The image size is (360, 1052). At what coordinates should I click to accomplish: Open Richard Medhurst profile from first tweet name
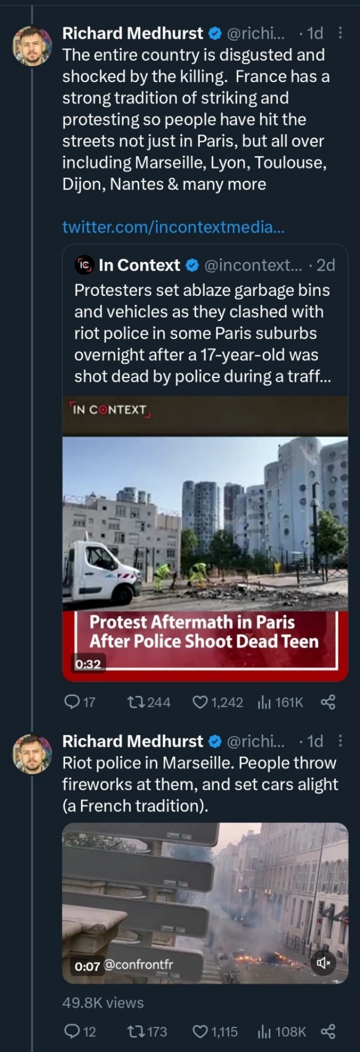coord(133,33)
